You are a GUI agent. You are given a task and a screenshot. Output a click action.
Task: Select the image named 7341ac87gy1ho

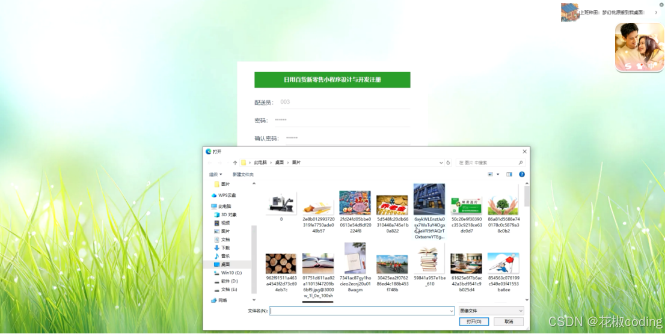355,267
